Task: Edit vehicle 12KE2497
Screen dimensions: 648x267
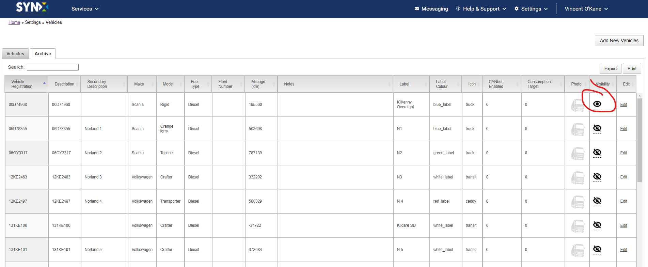Action: [x=623, y=201]
